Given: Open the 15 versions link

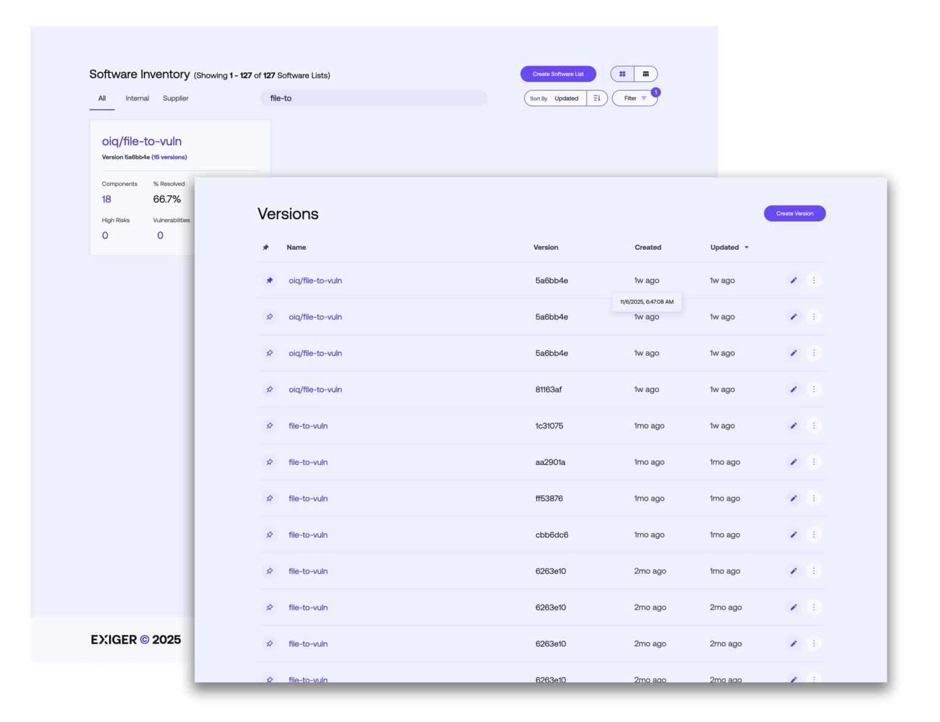Looking at the screenshot, I should click(169, 157).
